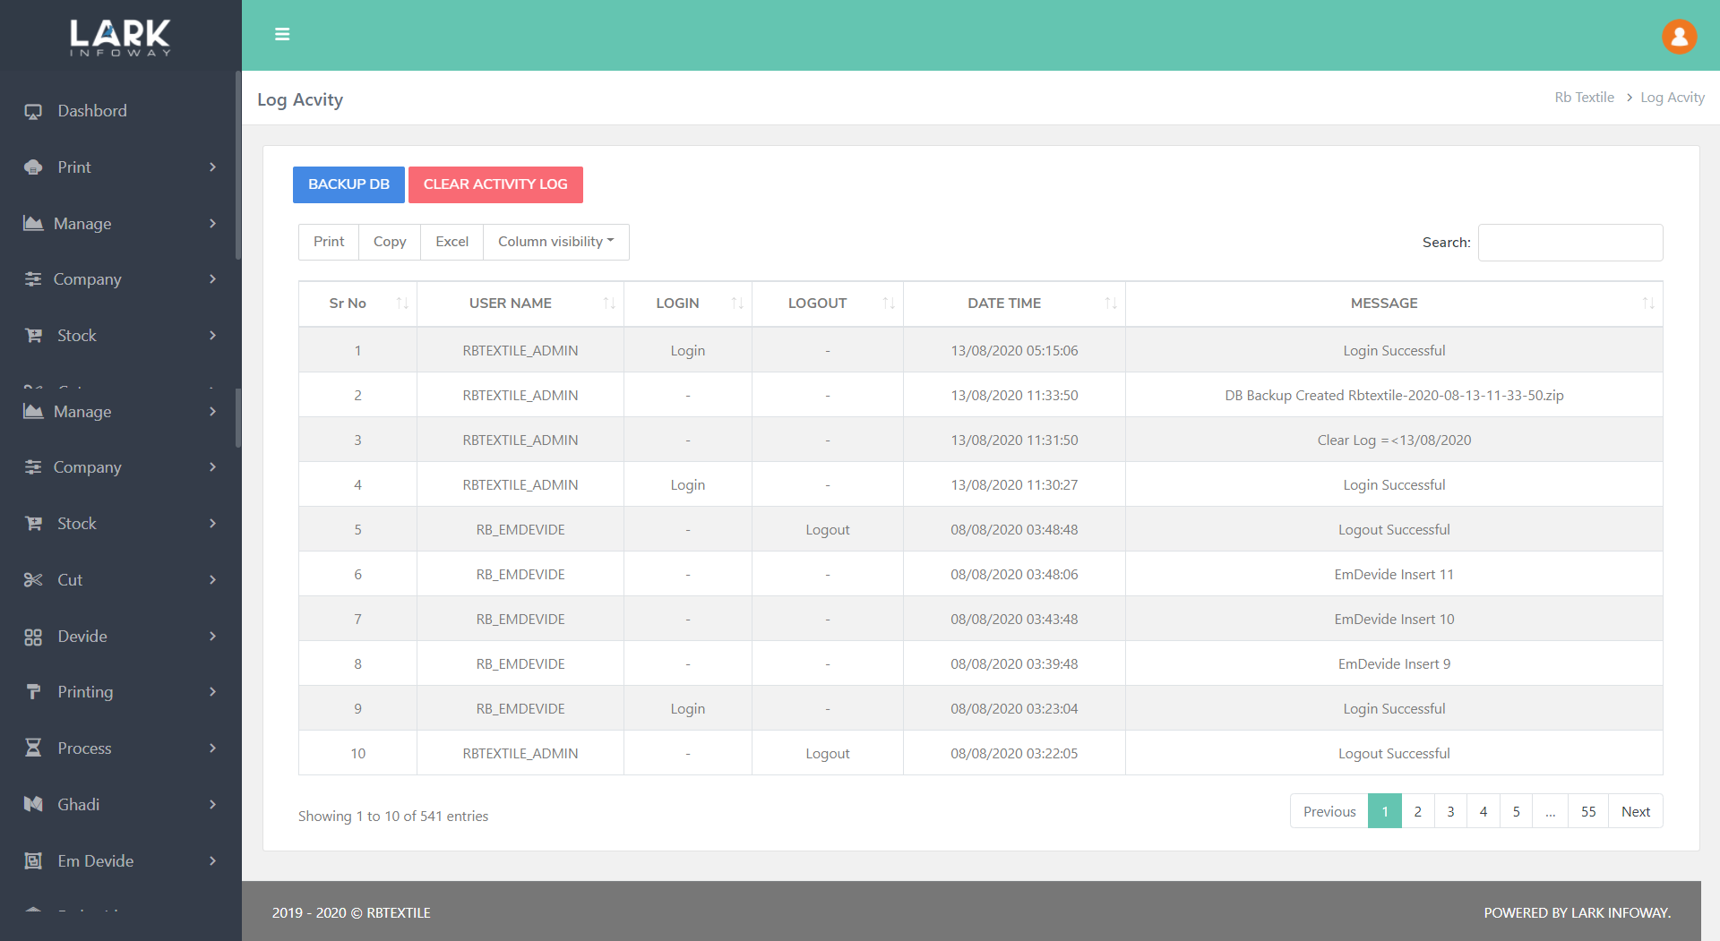
Task: Click the Em Devide icon
Action: click(x=33, y=860)
